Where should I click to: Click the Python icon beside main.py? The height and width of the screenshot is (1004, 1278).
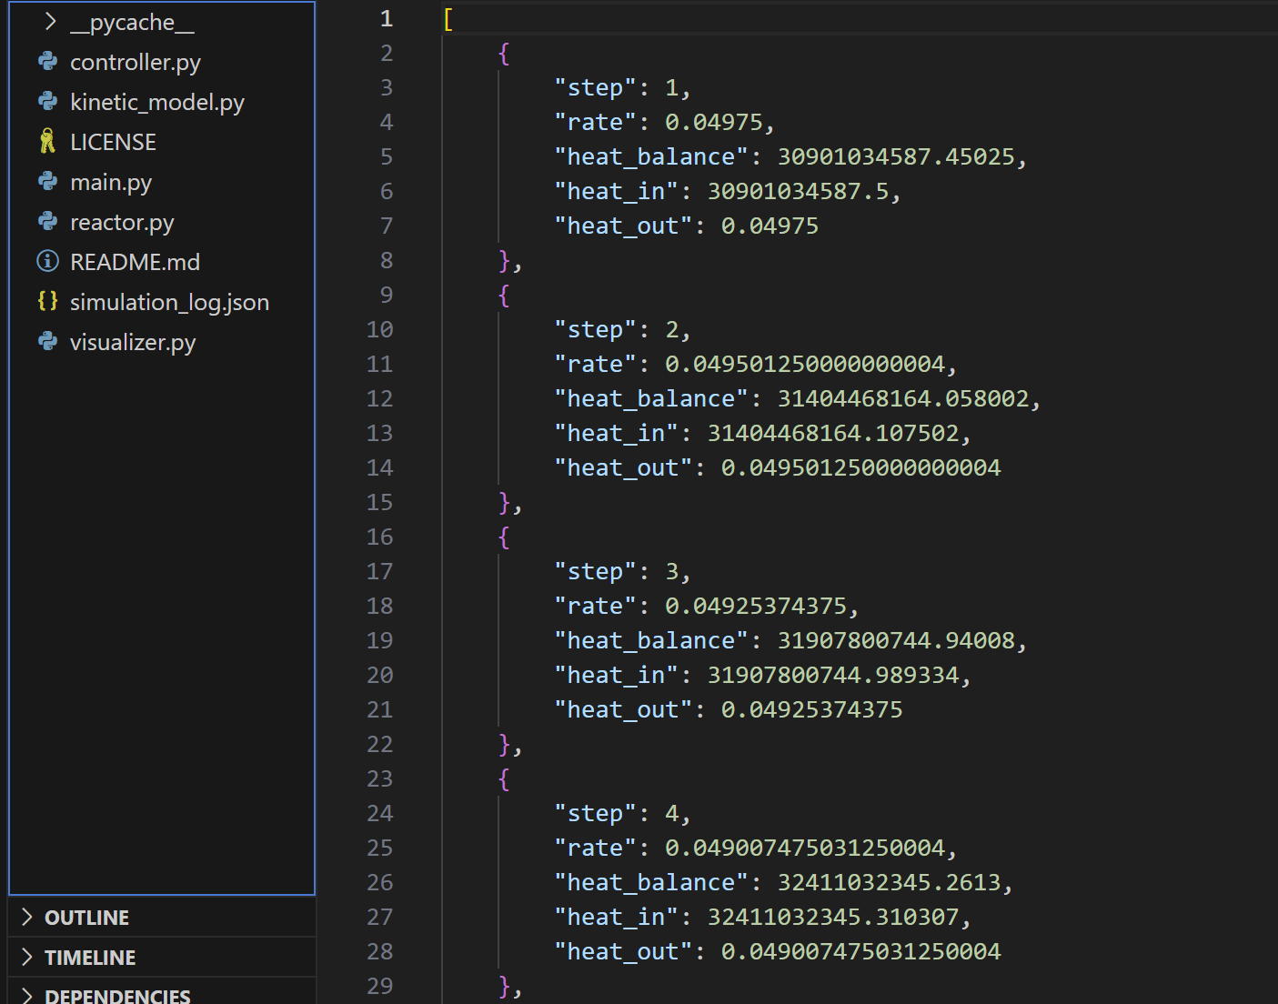(x=47, y=182)
